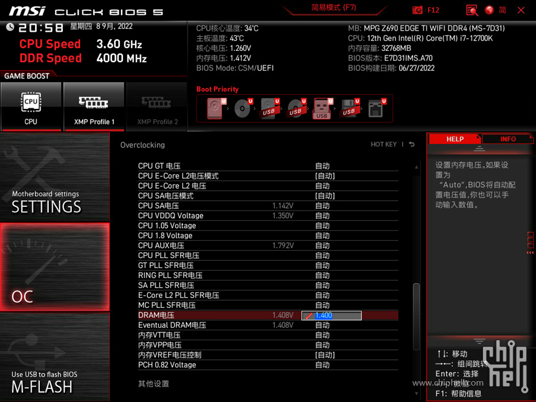Select the 内存VTT电压 row
This screenshot has width=536, height=402.
click(268, 335)
